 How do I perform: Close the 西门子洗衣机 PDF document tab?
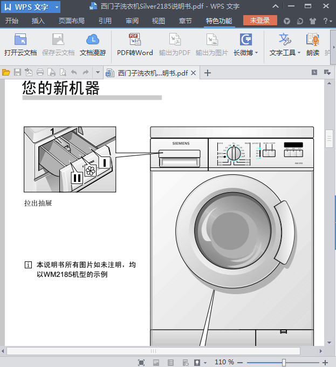pos(194,73)
